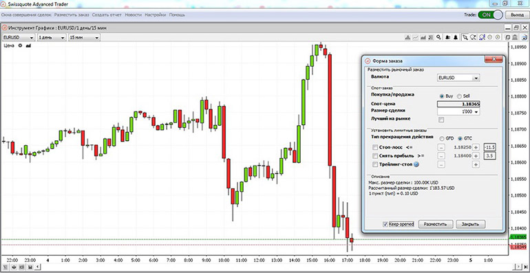Open the chart magnifier search tool
The height and width of the screenshot is (273, 530).
[x=438, y=37]
